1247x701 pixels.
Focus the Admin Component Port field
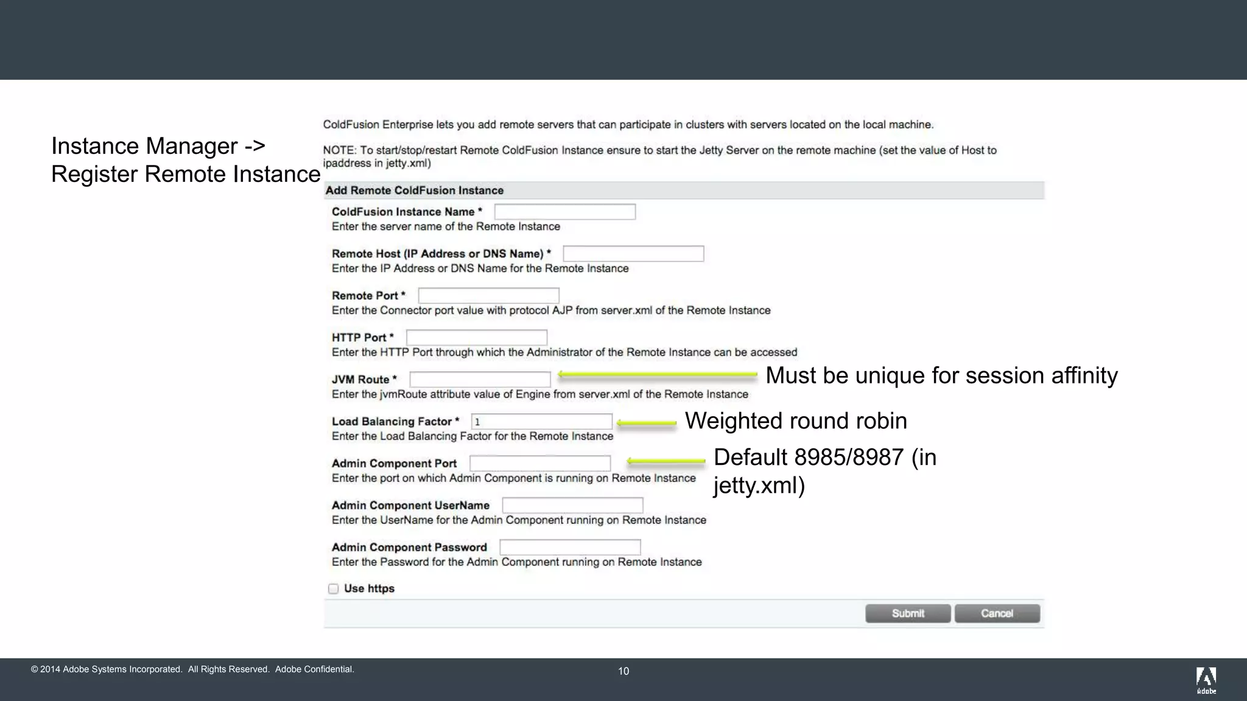(540, 464)
